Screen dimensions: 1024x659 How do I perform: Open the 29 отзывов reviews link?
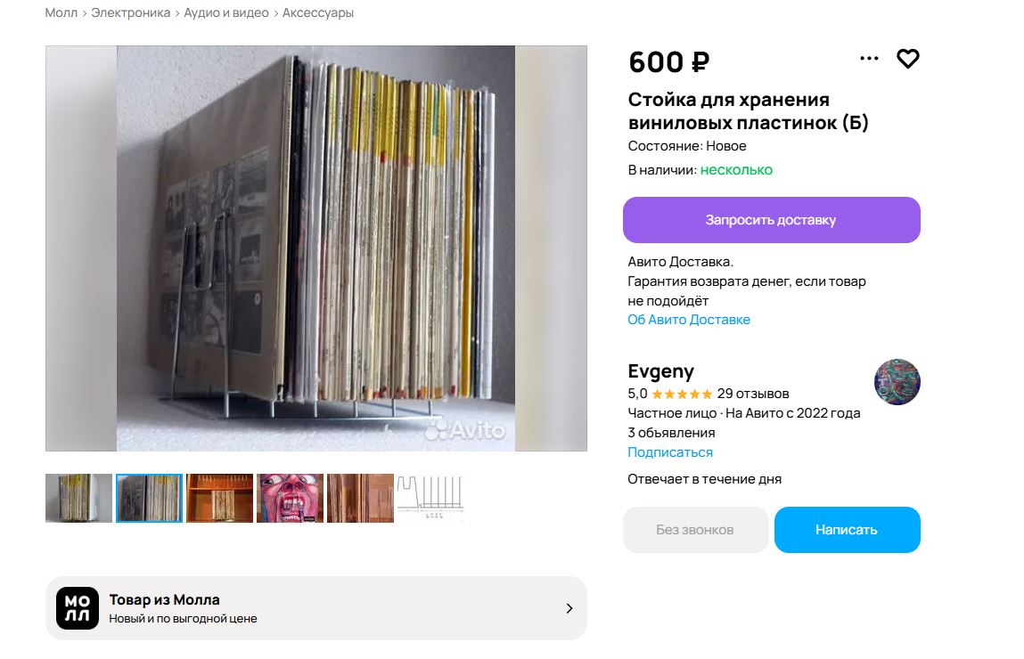coord(753,394)
